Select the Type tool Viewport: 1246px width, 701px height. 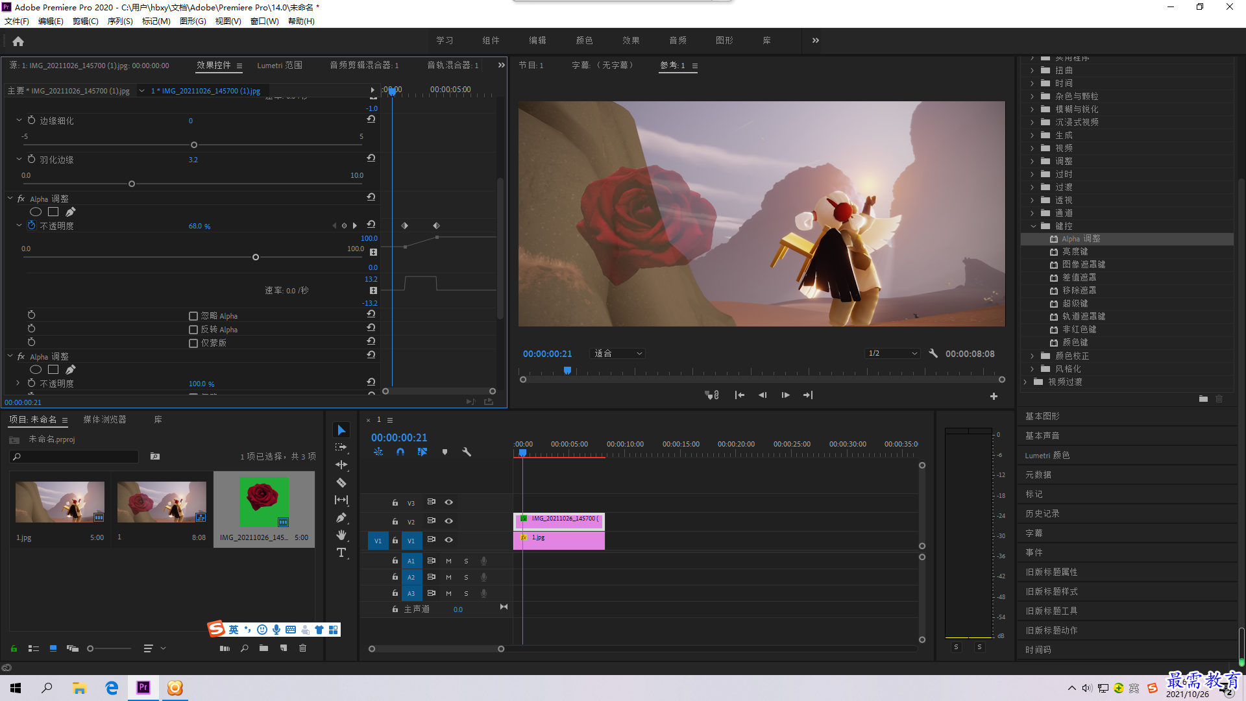pyautogui.click(x=341, y=552)
